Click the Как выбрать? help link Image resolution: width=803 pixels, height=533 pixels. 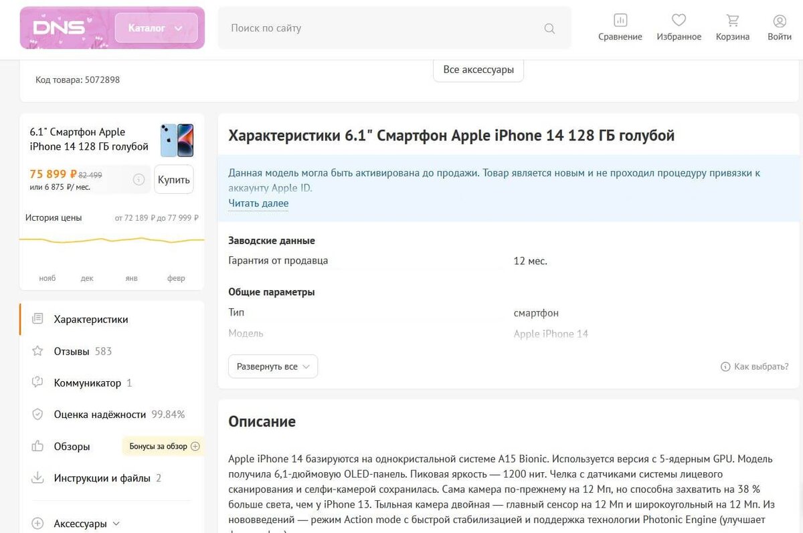755,366
